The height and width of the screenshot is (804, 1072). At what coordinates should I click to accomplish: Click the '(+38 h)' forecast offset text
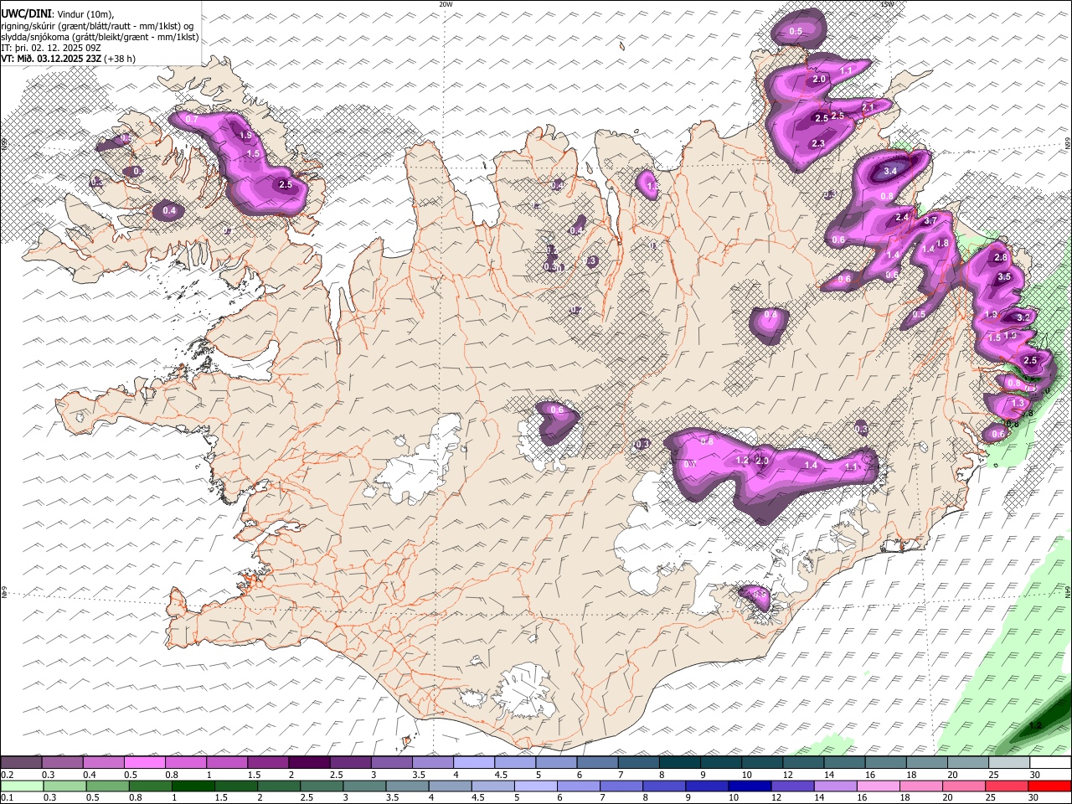[121, 59]
